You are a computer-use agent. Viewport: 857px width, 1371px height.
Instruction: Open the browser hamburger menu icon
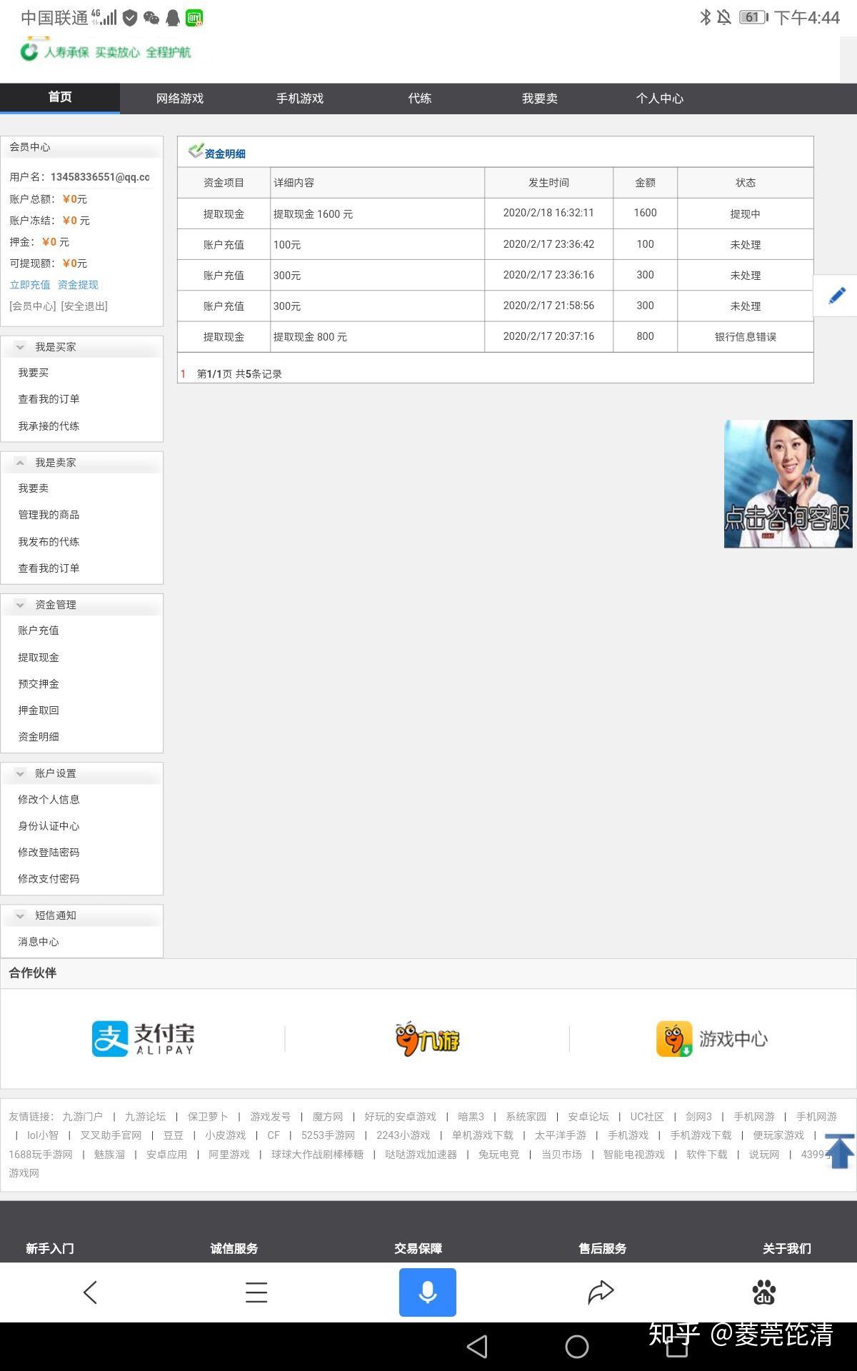256,1292
